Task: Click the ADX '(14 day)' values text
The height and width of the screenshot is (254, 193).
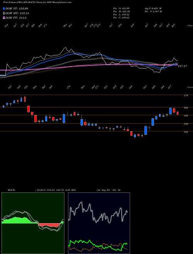Action: click(x=108, y=190)
